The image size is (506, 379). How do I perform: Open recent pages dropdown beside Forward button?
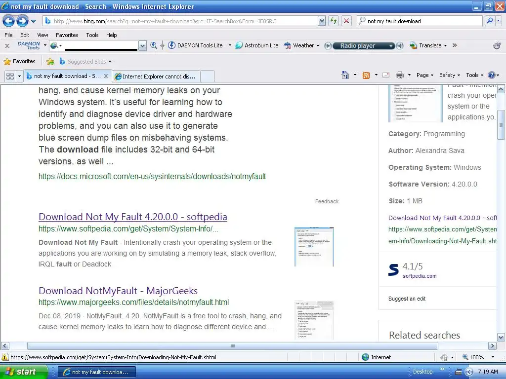33,21
